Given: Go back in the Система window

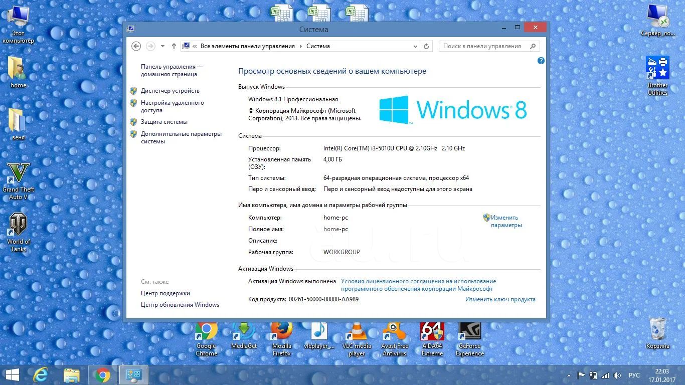Looking at the screenshot, I should click(136, 46).
